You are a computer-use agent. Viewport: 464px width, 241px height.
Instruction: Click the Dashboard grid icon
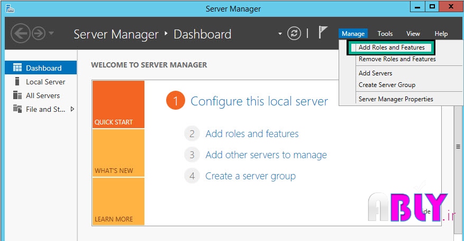pos(17,68)
